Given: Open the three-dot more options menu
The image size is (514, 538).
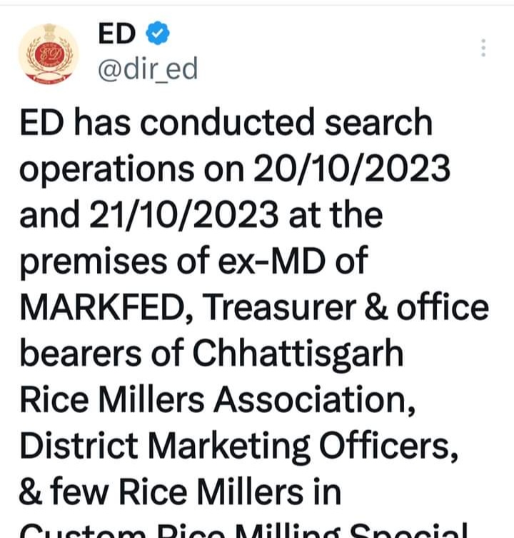Looking at the screenshot, I should (483, 48).
